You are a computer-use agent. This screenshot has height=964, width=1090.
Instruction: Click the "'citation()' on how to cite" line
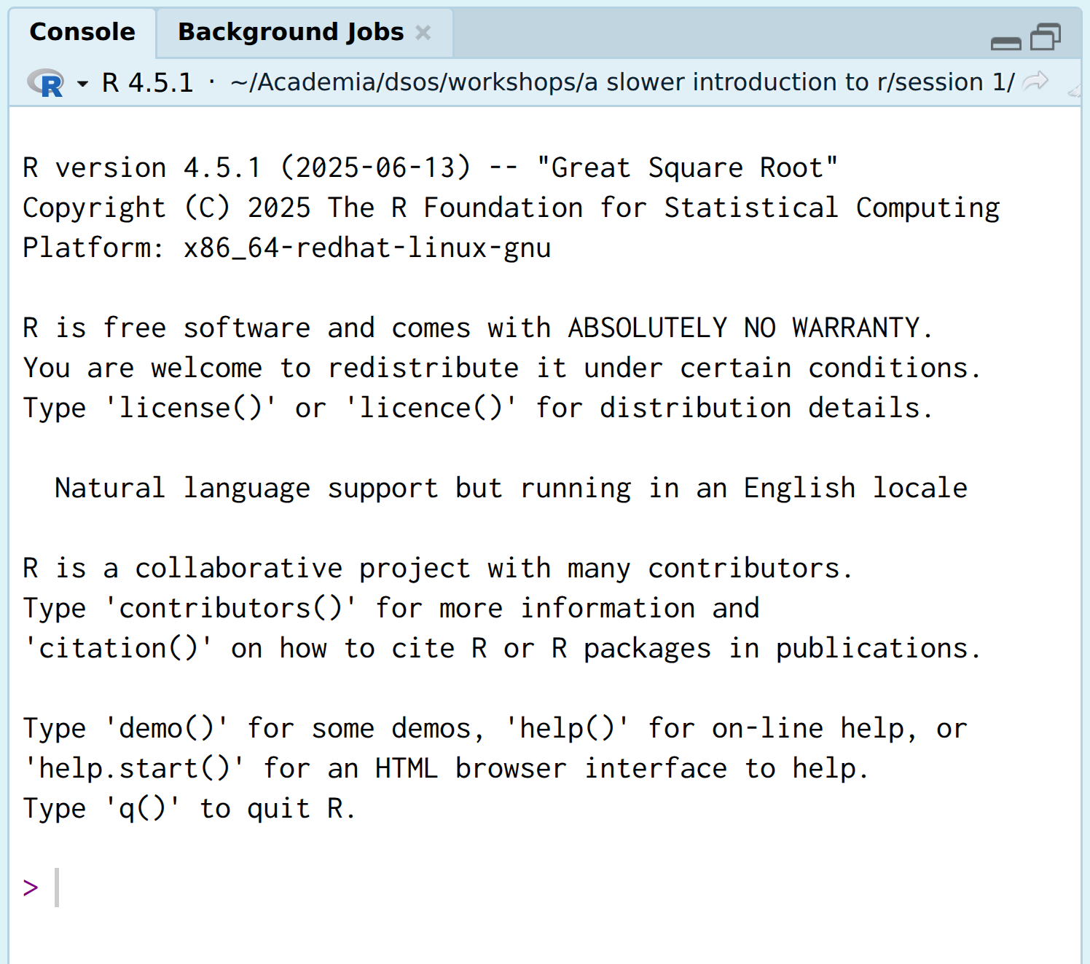tap(502, 649)
